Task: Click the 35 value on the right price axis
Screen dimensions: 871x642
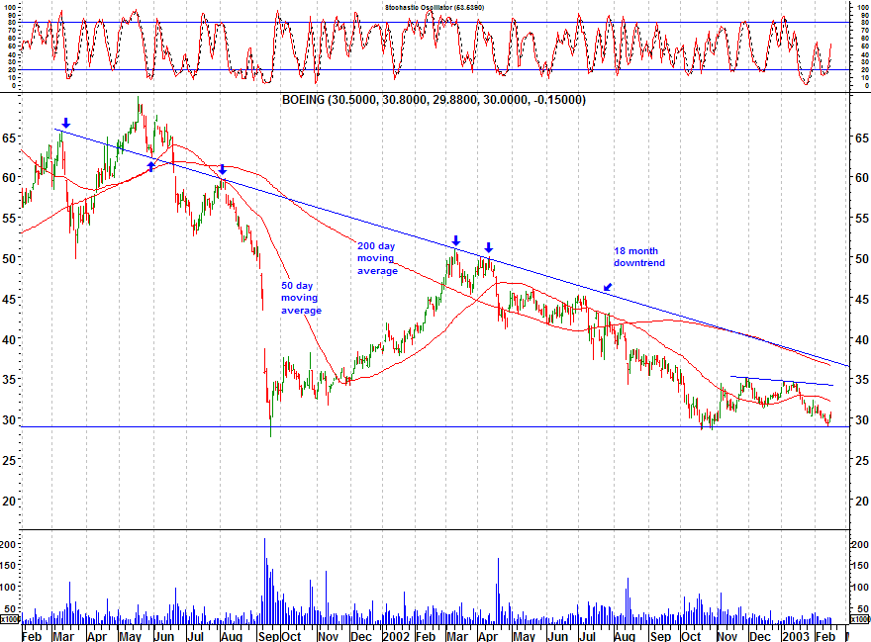Action: tap(861, 379)
